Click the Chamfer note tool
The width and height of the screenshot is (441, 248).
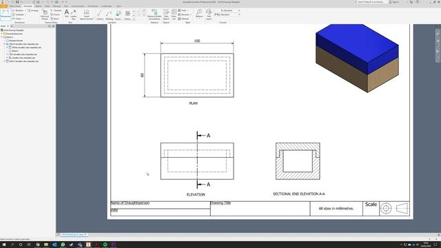click(56, 10)
